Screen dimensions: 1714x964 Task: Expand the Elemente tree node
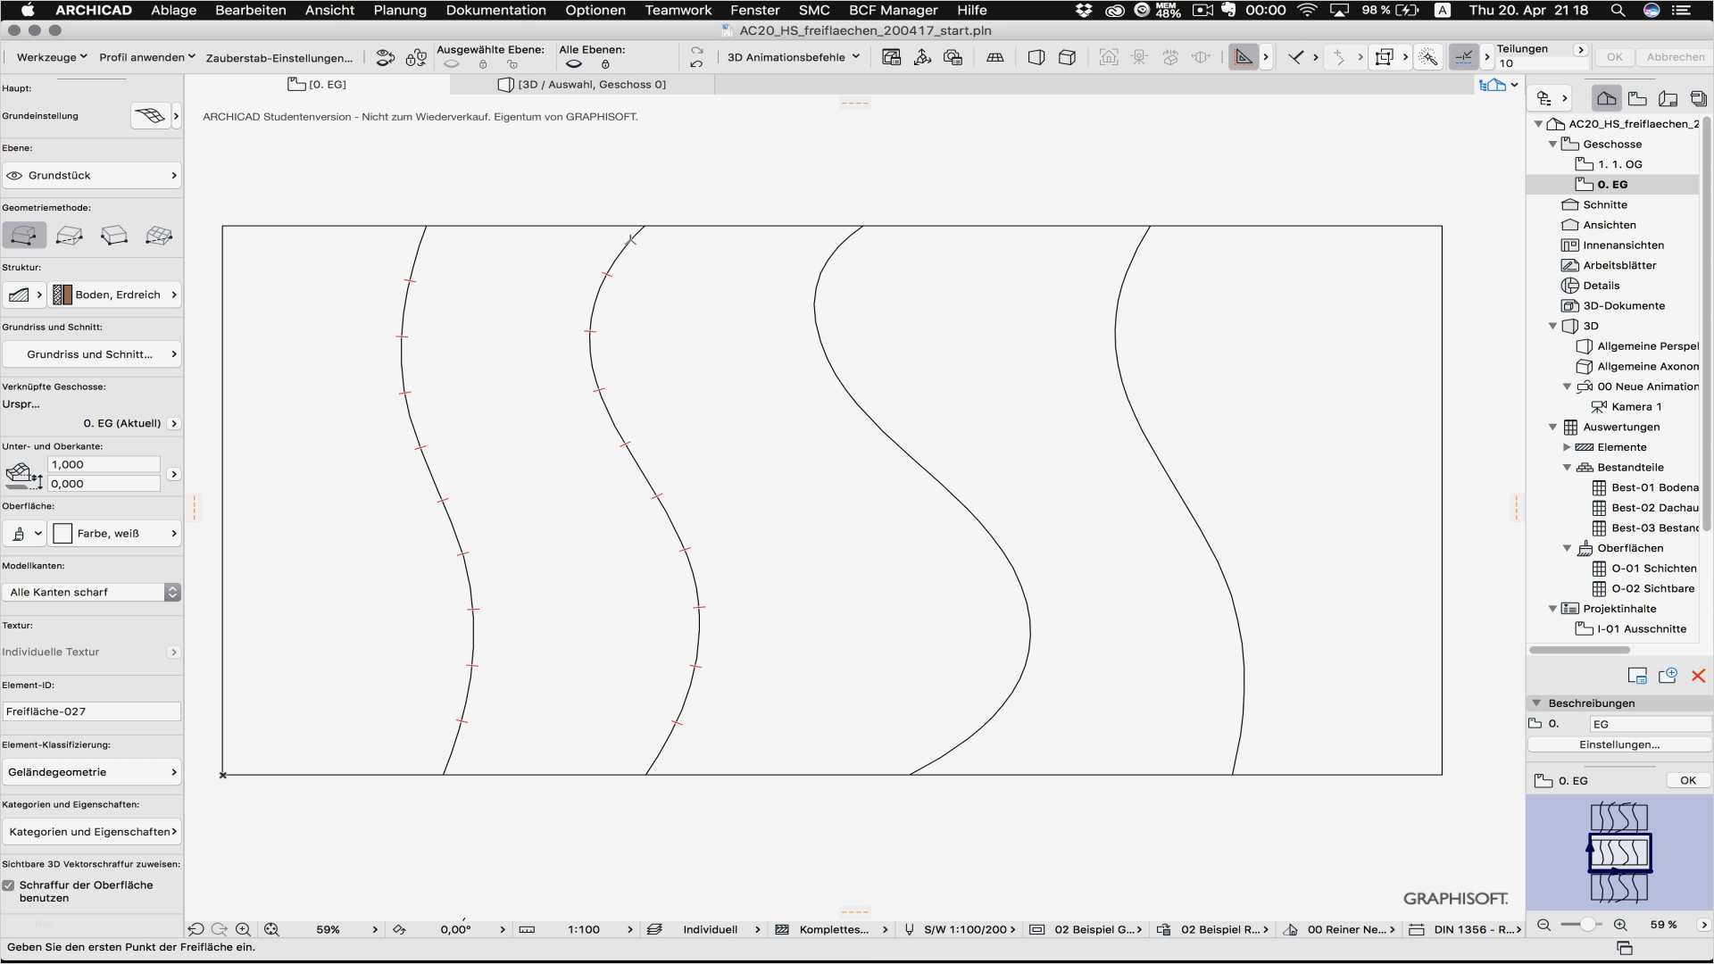tap(1567, 447)
